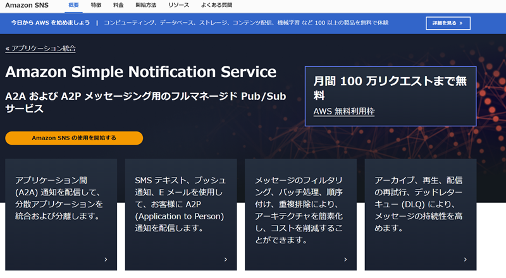Switch to the 特徴 tab
506x278 pixels.
tap(96, 5)
